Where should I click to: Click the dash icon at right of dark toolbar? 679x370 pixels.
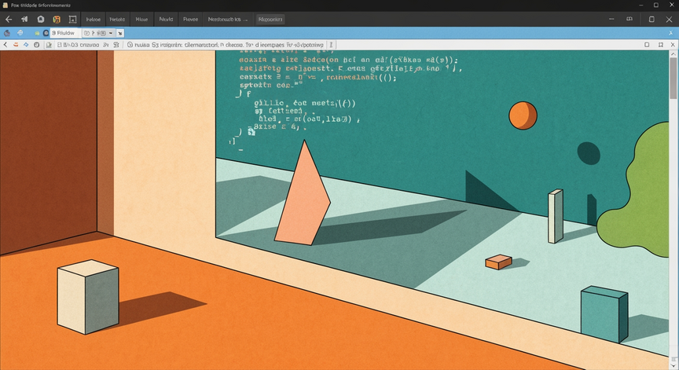click(x=611, y=19)
